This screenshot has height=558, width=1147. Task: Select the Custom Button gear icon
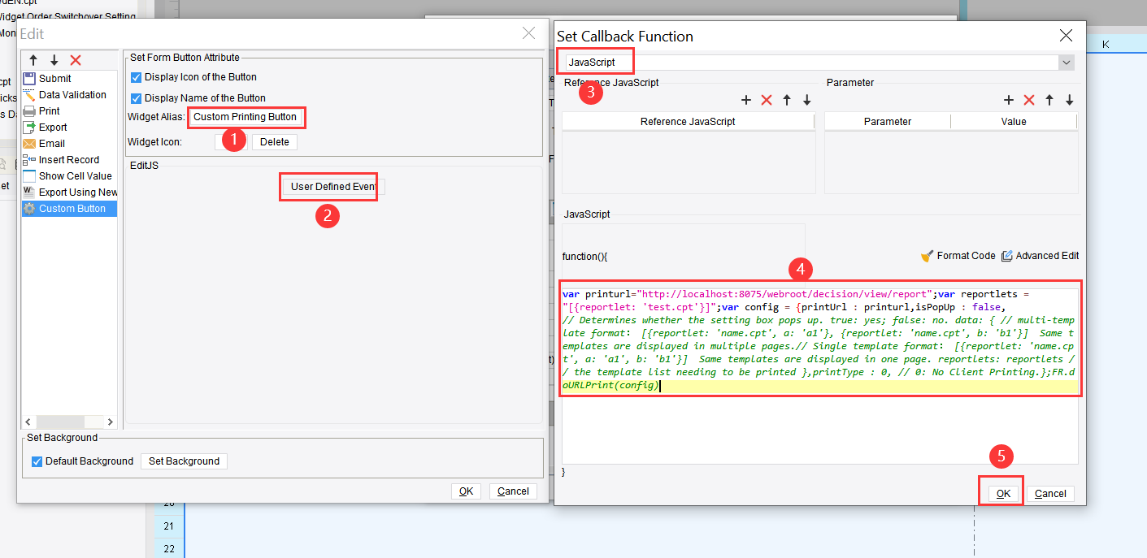pyautogui.click(x=29, y=208)
